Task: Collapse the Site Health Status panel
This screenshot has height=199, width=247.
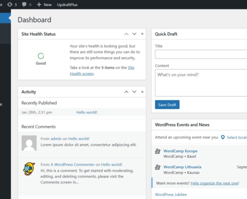Action: click(142, 34)
